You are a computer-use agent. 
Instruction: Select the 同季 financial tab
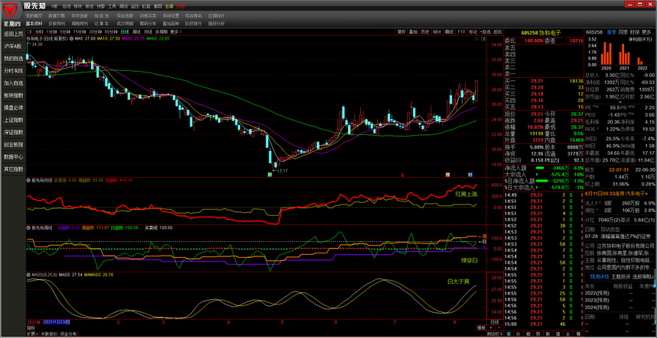click(623, 32)
